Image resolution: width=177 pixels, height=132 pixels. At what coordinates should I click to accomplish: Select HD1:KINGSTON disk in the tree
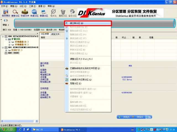click(23, 47)
